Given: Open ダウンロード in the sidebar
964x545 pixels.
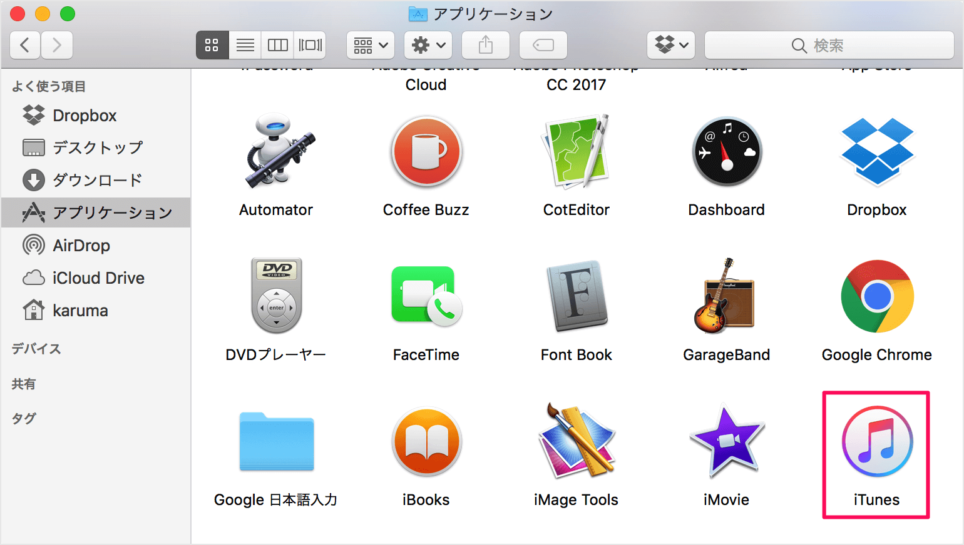Looking at the screenshot, I should [x=96, y=180].
